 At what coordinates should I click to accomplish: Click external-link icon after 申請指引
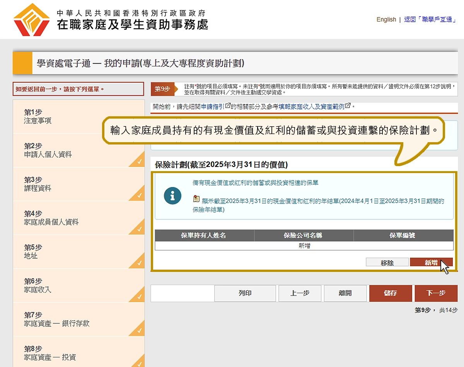pos(228,105)
